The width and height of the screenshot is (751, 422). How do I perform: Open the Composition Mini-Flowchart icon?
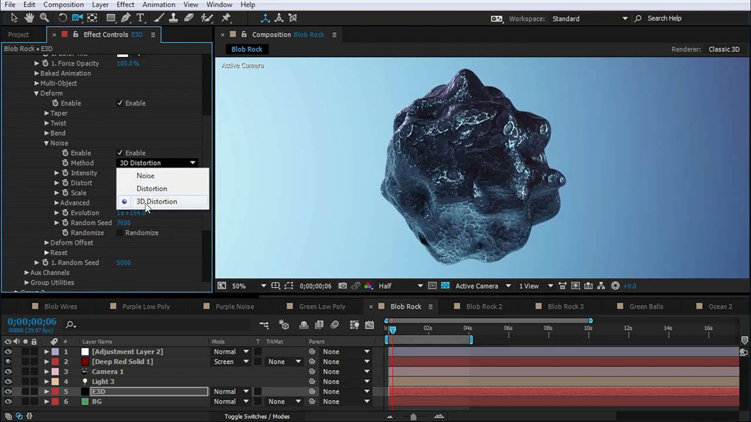click(264, 325)
